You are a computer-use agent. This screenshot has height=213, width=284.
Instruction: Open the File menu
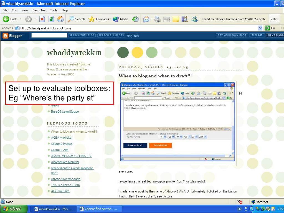coord(5,10)
